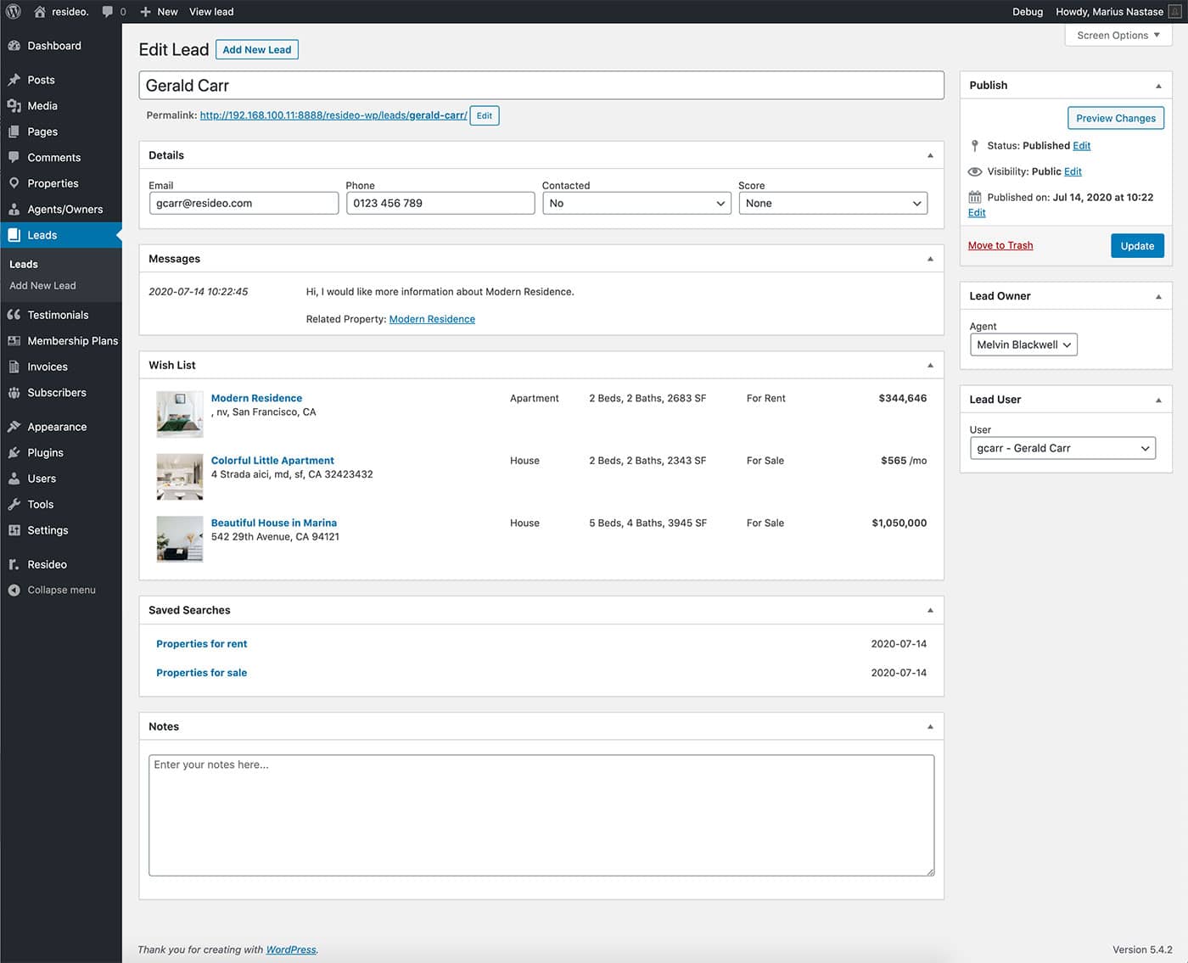This screenshot has height=963, width=1188.
Task: Click the Modern Residence thumbnail image
Action: (180, 414)
